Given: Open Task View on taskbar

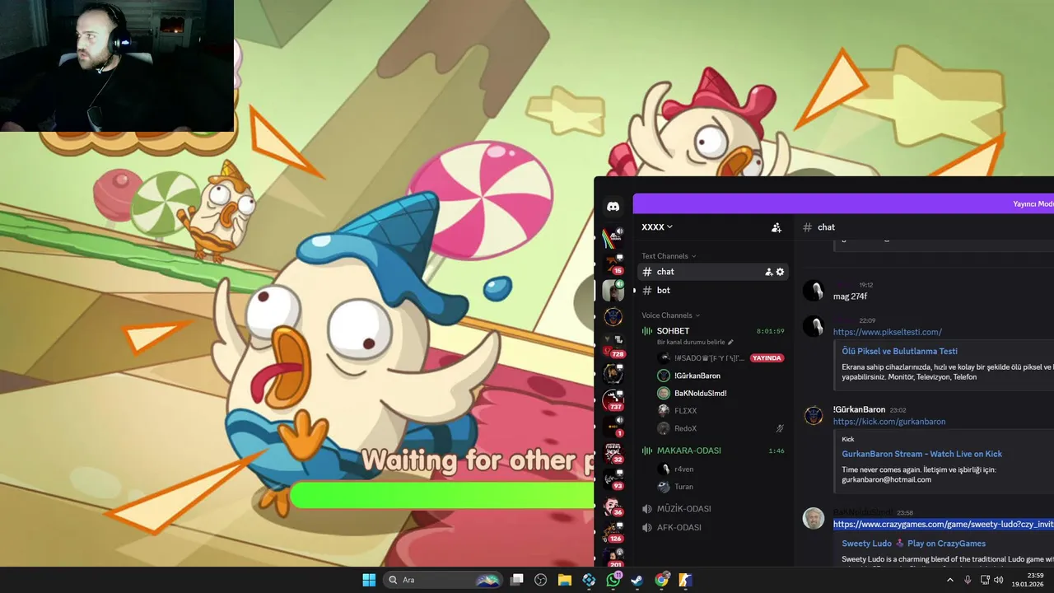Looking at the screenshot, I should (x=516, y=580).
